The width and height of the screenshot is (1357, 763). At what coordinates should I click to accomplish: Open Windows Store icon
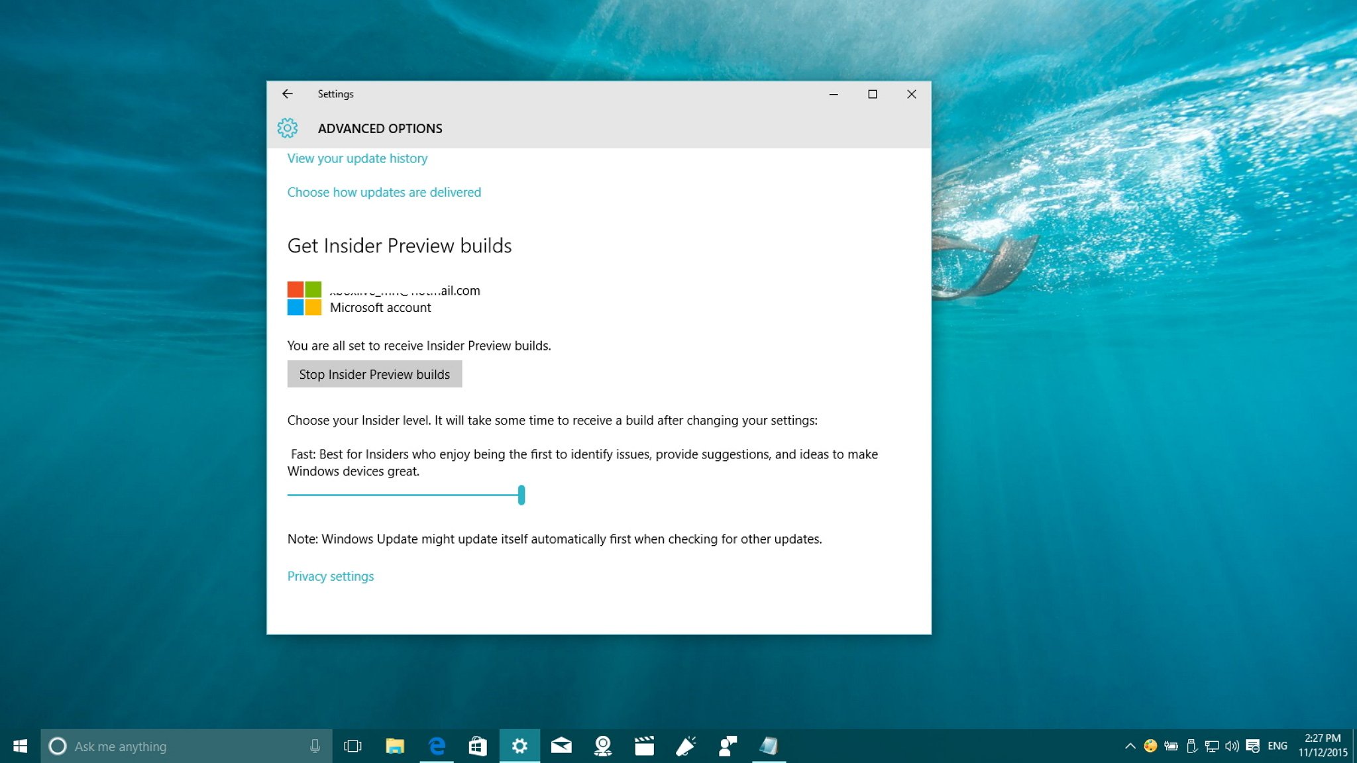pyautogui.click(x=477, y=745)
